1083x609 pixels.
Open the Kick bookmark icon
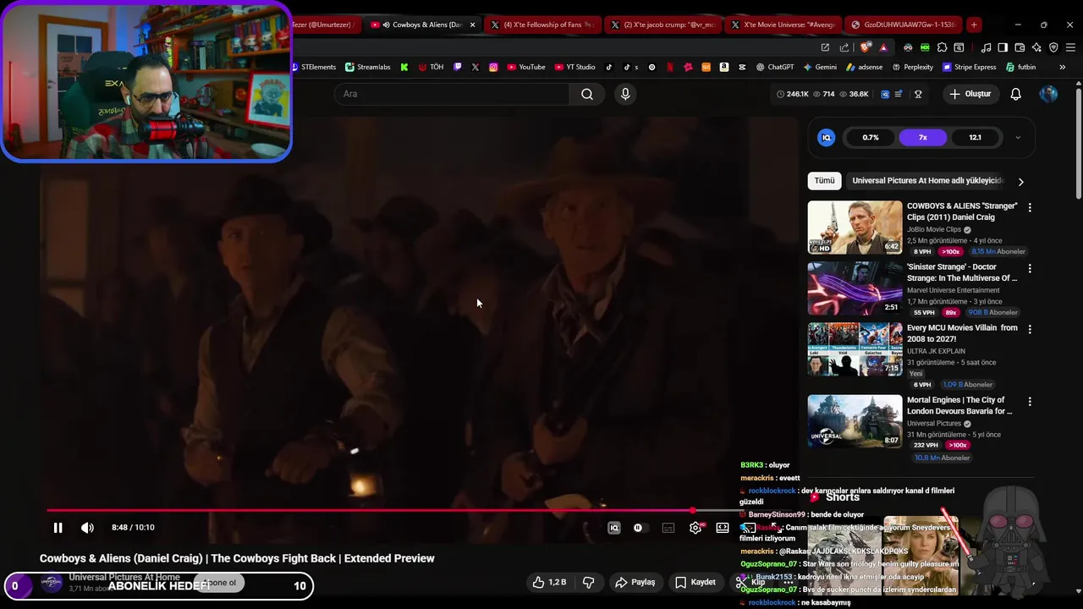[404, 67]
